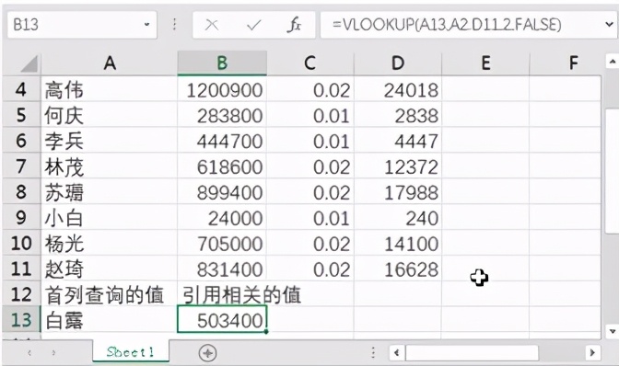This screenshot has width=619, height=366.
Task: Click the horizontal scrollbar thumb
Action: click(473, 352)
